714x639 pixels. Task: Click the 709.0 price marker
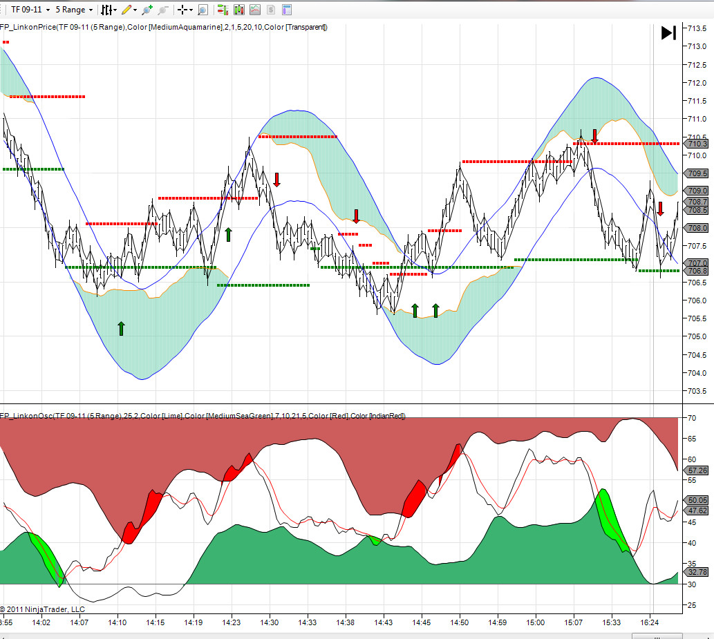[697, 191]
